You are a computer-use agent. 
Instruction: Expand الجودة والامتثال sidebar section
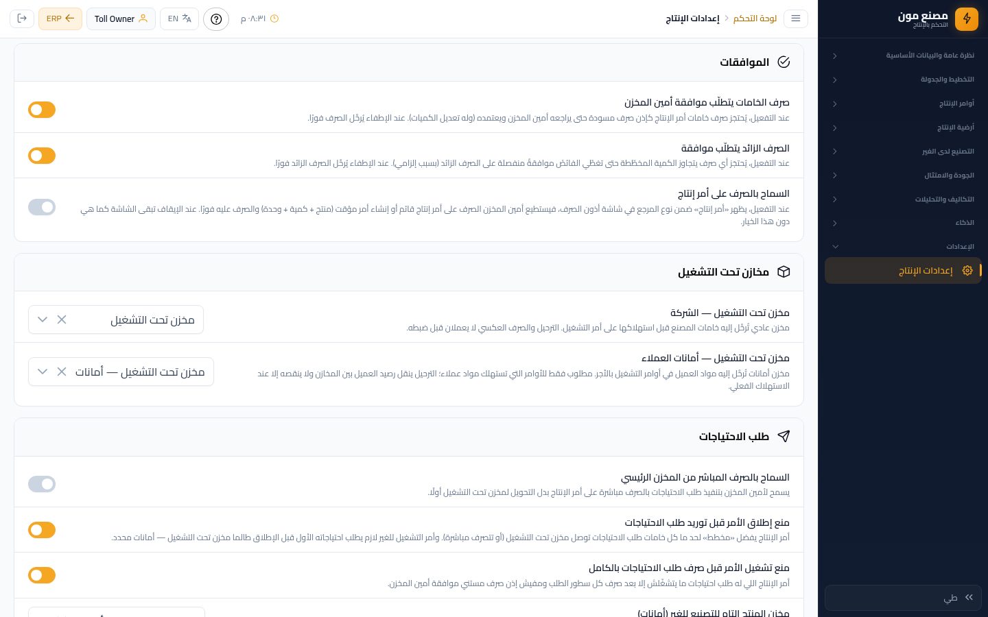tap(903, 176)
